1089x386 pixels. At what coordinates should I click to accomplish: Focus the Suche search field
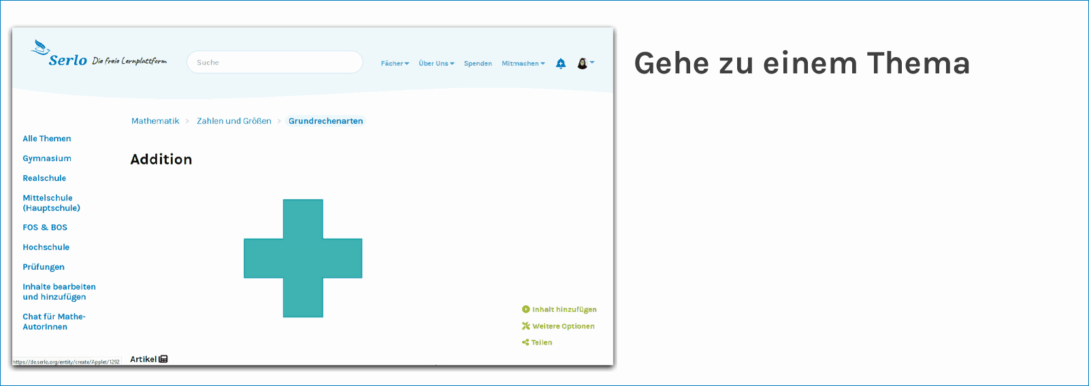pos(275,62)
